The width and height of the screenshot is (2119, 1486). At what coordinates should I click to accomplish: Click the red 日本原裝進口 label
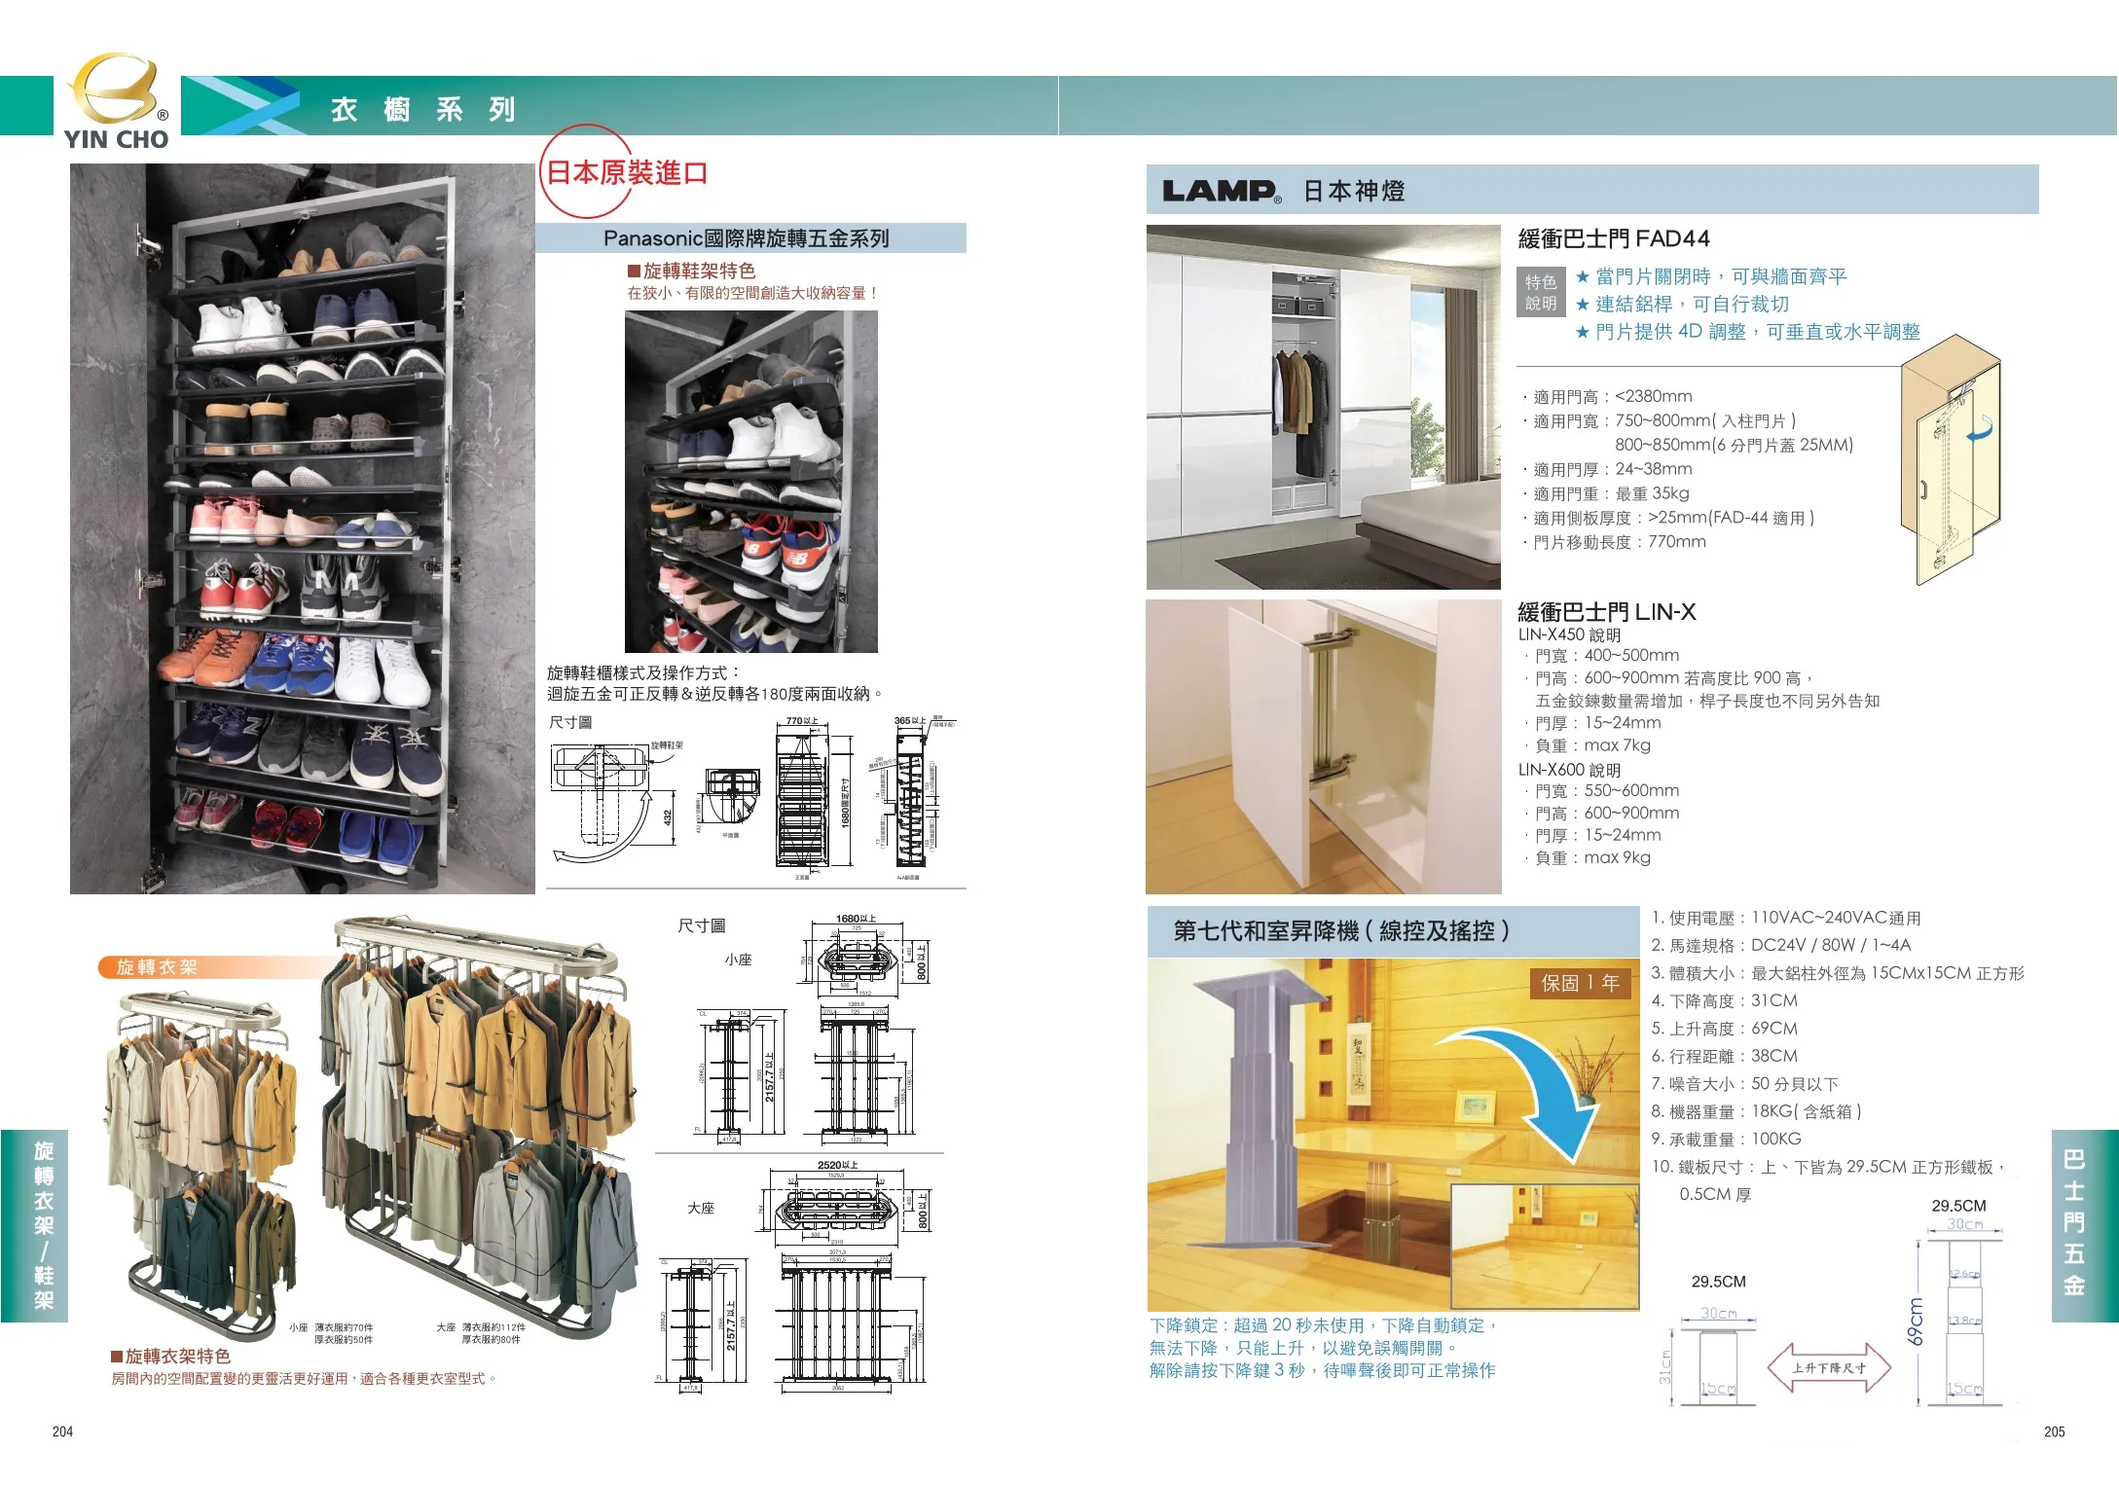click(x=627, y=173)
